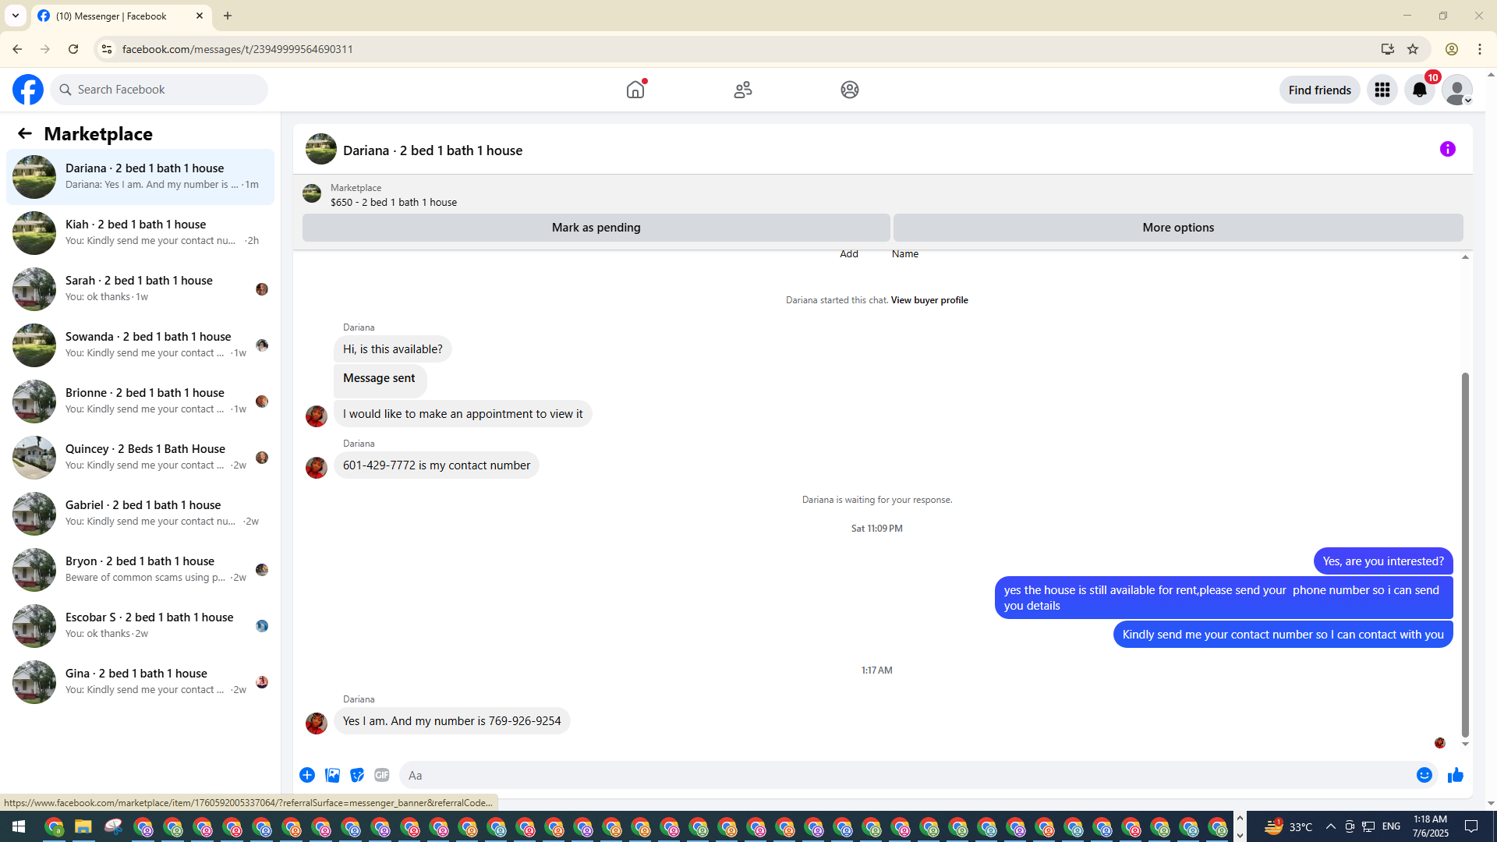The height and width of the screenshot is (842, 1497).
Task: Open the Groups icon in top navigation
Action: coord(849,90)
